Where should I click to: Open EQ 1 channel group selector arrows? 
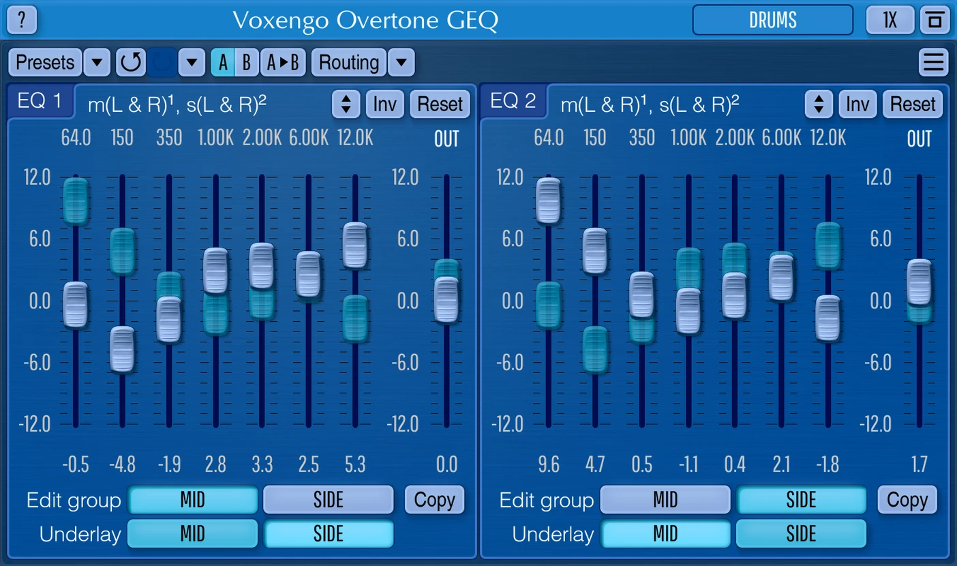[346, 104]
